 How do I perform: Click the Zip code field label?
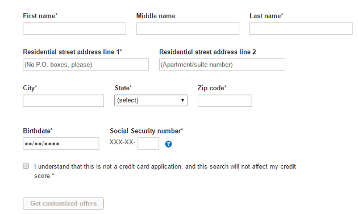[212, 88]
